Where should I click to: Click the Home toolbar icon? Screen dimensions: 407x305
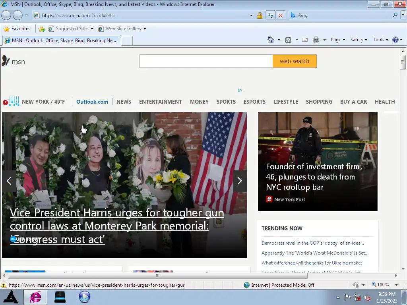[x=270, y=40]
